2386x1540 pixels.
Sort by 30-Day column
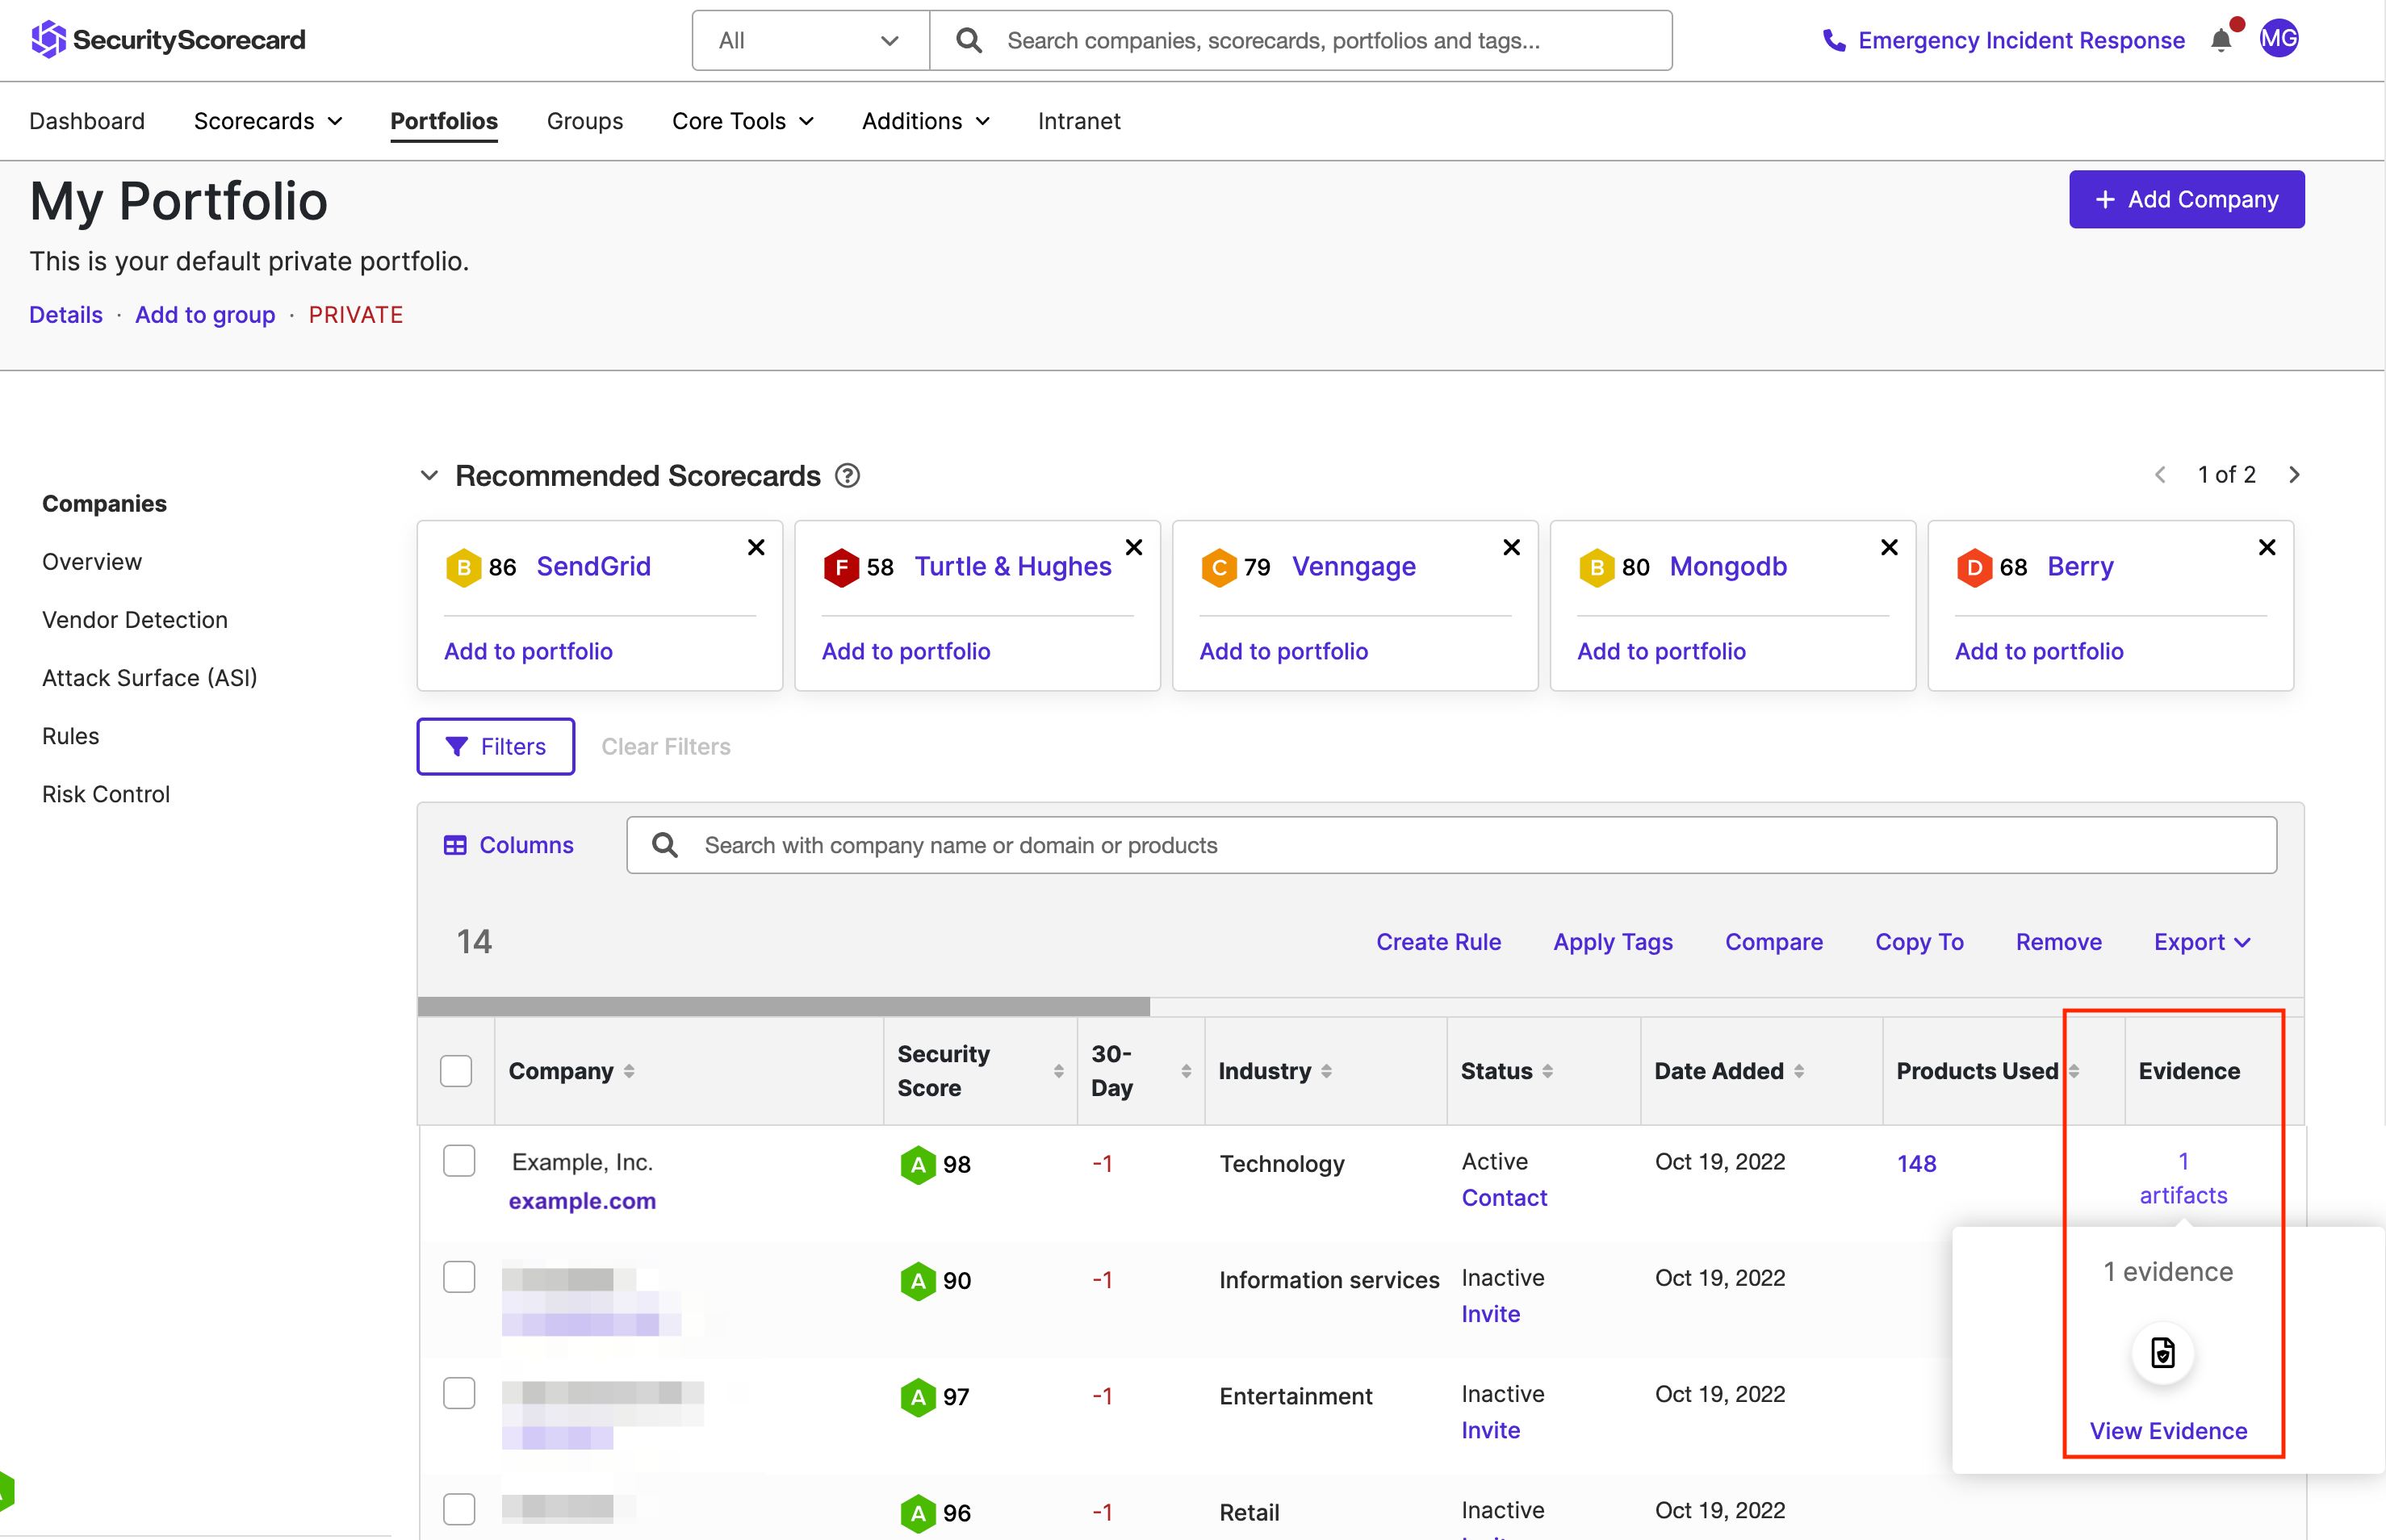pyautogui.click(x=1186, y=1071)
